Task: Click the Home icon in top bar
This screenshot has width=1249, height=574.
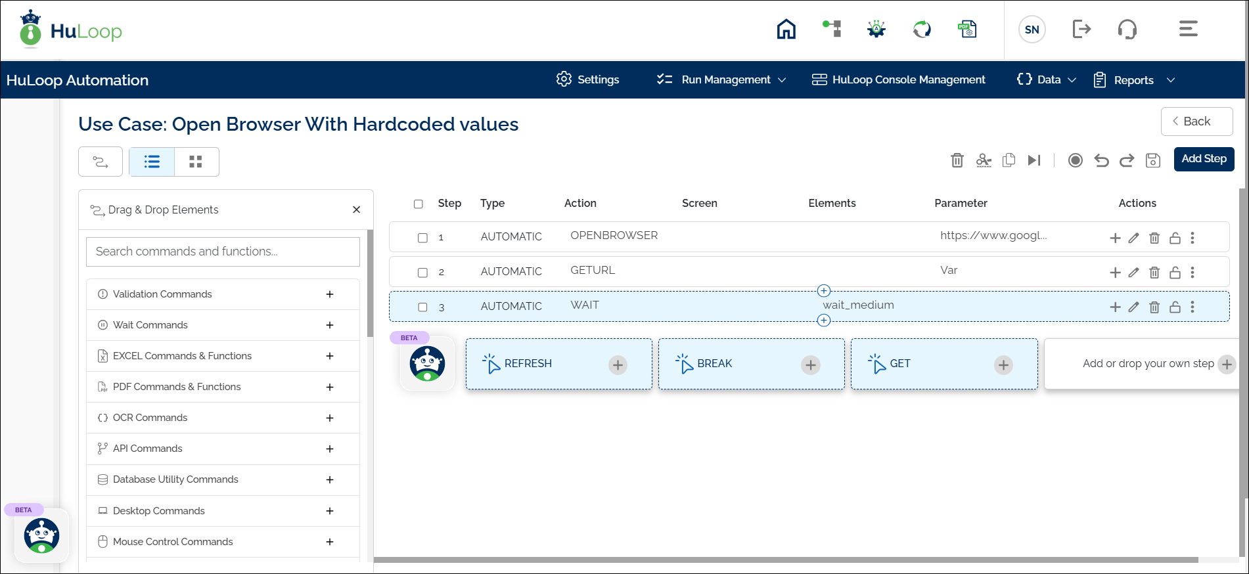Action: click(x=786, y=30)
